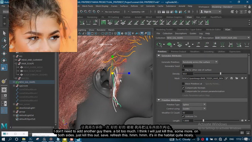Click the Modifier CV Count field
Screen dimensions: 252x142
187,113
